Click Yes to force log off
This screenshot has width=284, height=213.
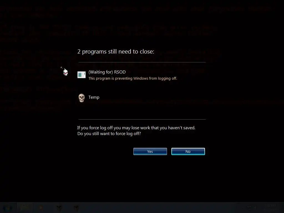150,151
